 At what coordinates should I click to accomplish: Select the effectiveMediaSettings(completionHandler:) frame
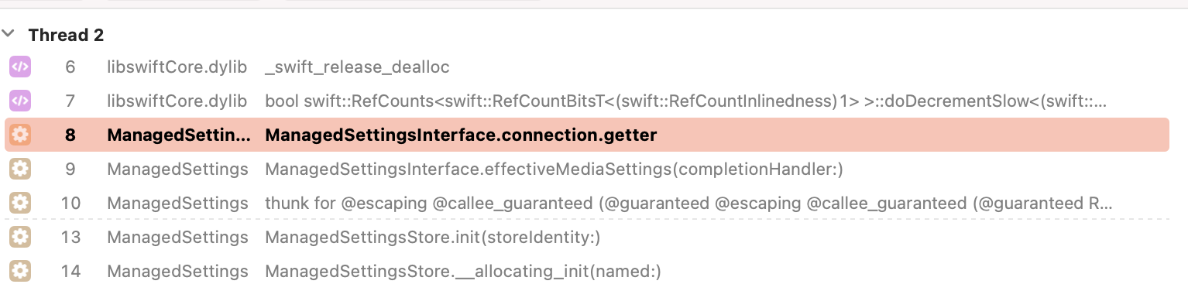(x=586, y=169)
